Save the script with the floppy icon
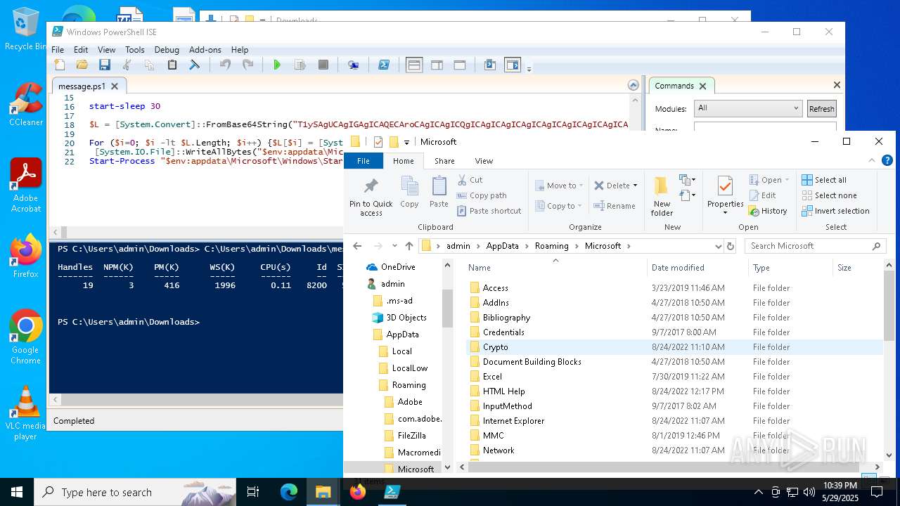Screen dimensions: 900x506 point(105,65)
